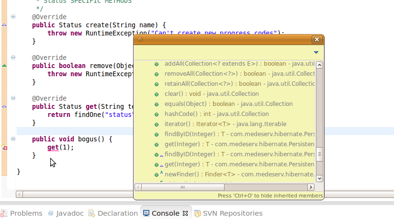The image size is (394, 220).
Task: Open the outline popup's view menu arrow
Action: [x=316, y=52]
